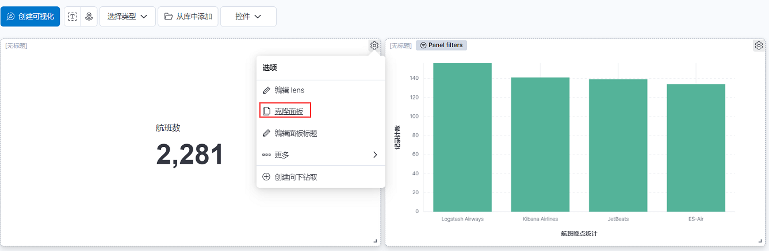Screen dimensions: 769x251
Task: Click the 创建可视化 button
Action: point(30,17)
